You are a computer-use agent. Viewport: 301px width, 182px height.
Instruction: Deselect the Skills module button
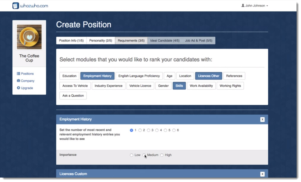[x=179, y=86]
